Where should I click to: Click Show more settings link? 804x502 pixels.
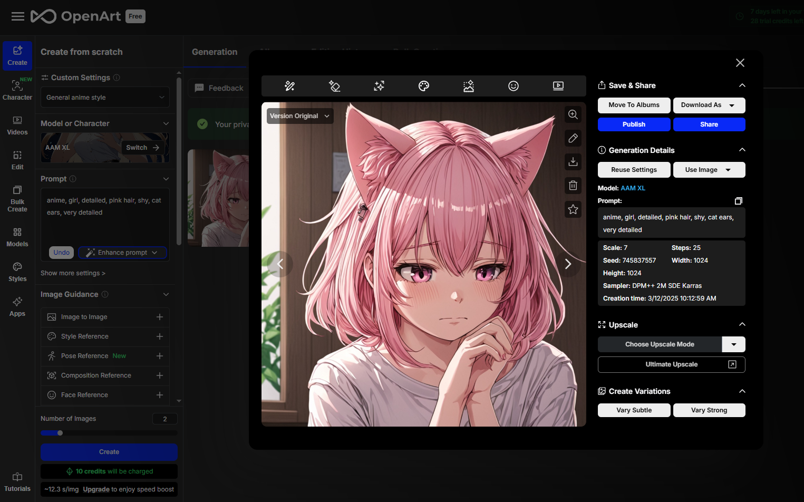[73, 273]
